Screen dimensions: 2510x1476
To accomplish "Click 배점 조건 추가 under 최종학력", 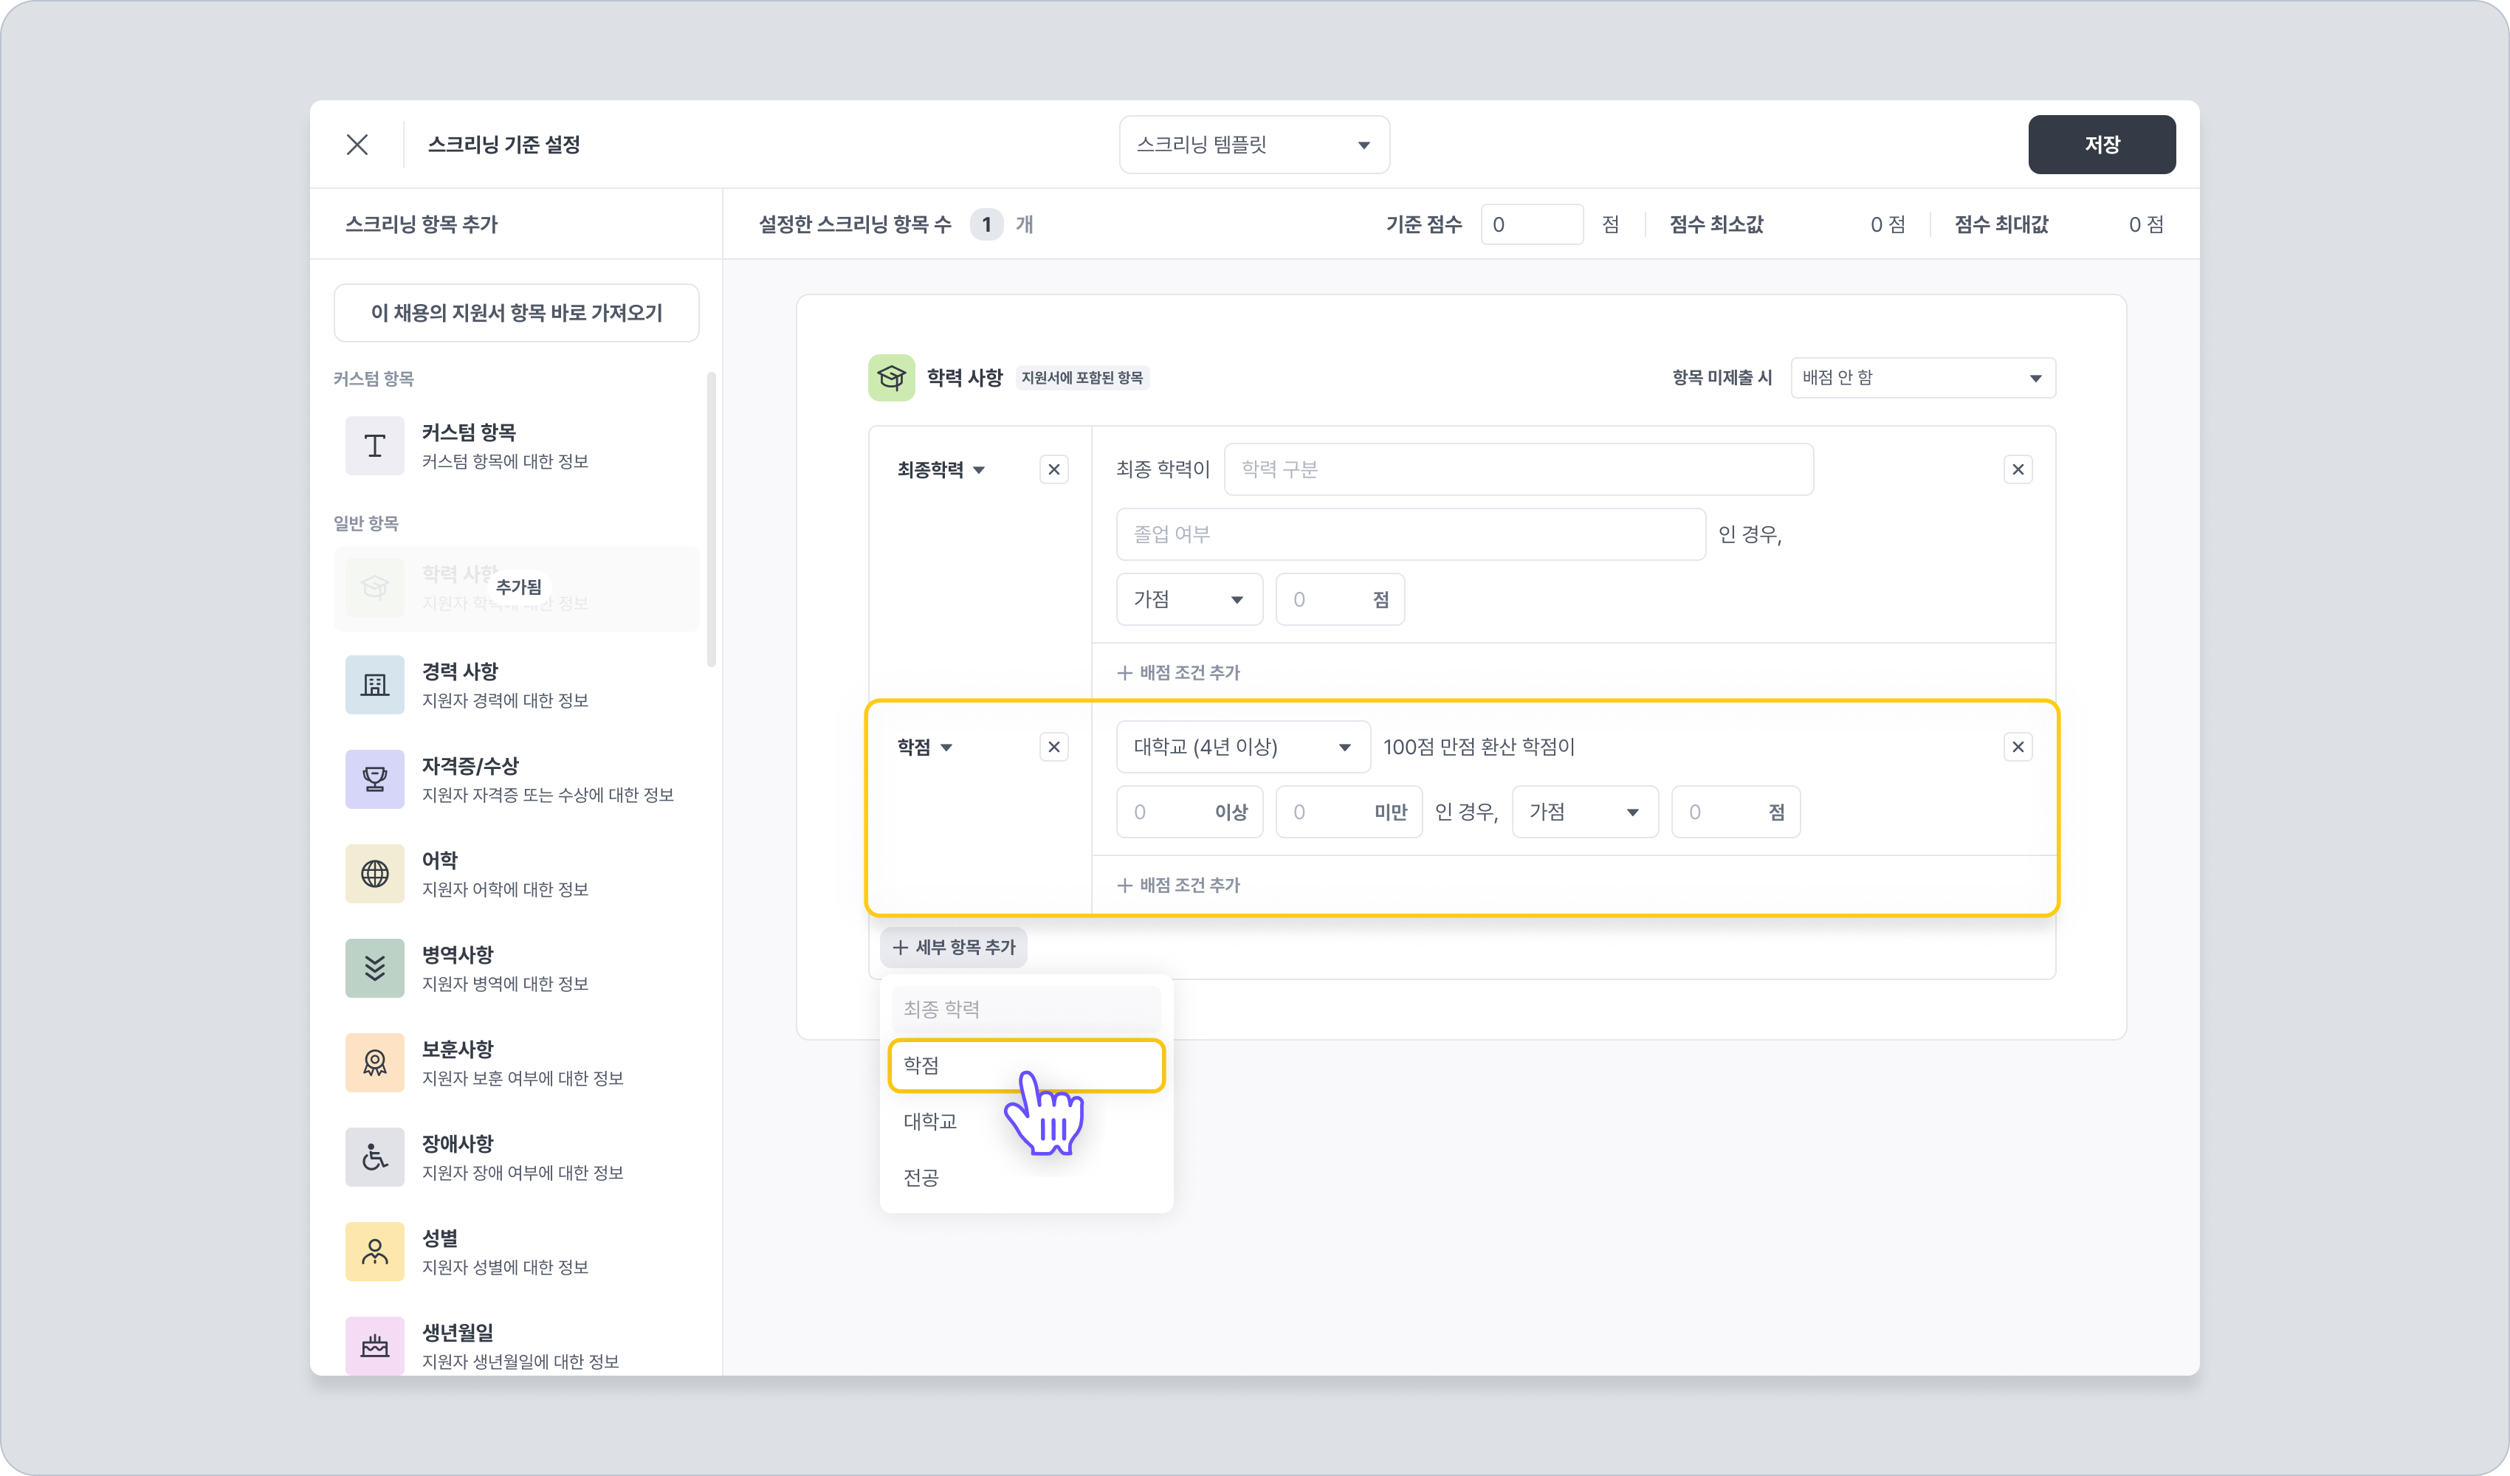I will tap(1179, 672).
